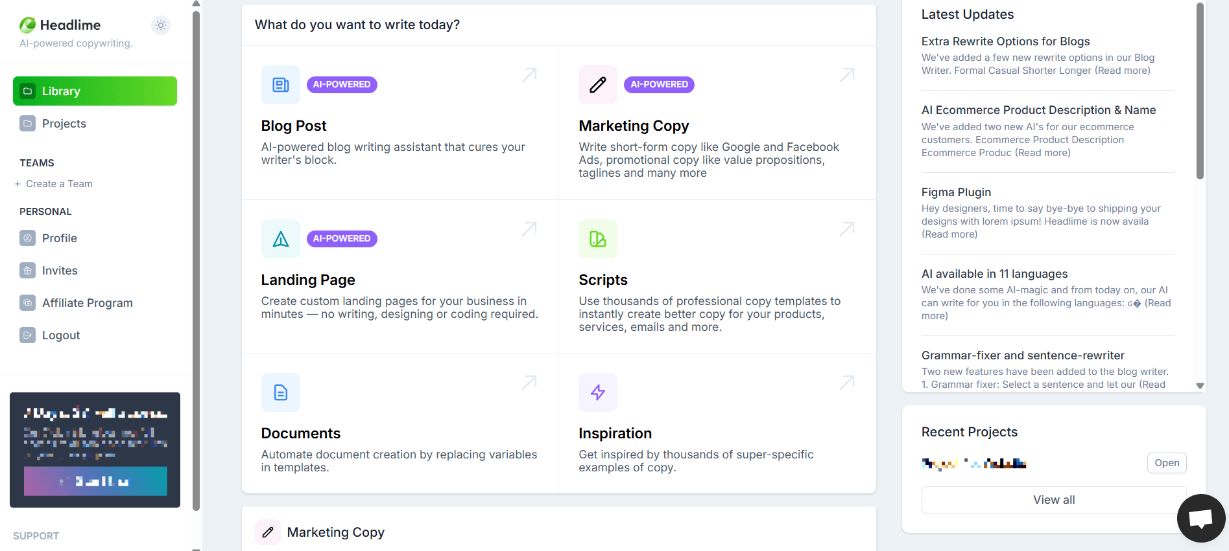
Task: Click the Headlime logo icon
Action: 28,25
